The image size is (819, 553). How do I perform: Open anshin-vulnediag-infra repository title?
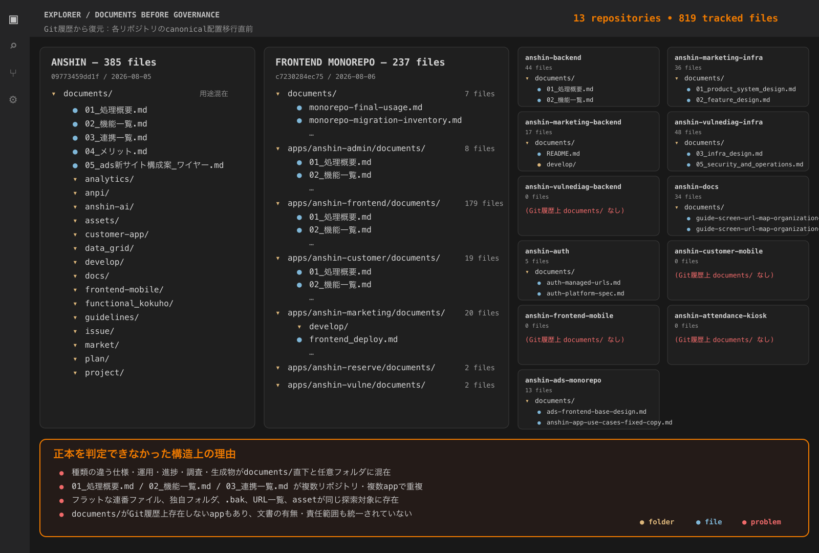tap(718, 122)
